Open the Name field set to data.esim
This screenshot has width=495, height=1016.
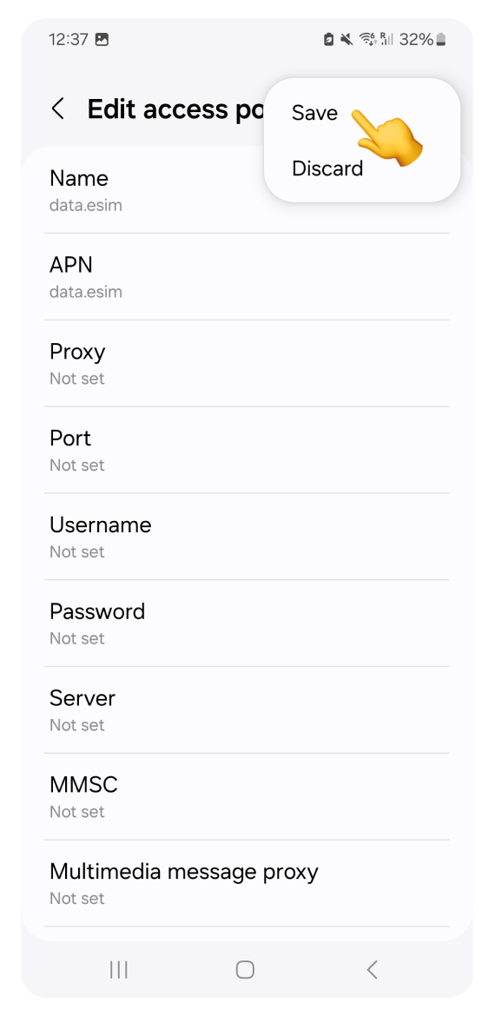pos(247,190)
